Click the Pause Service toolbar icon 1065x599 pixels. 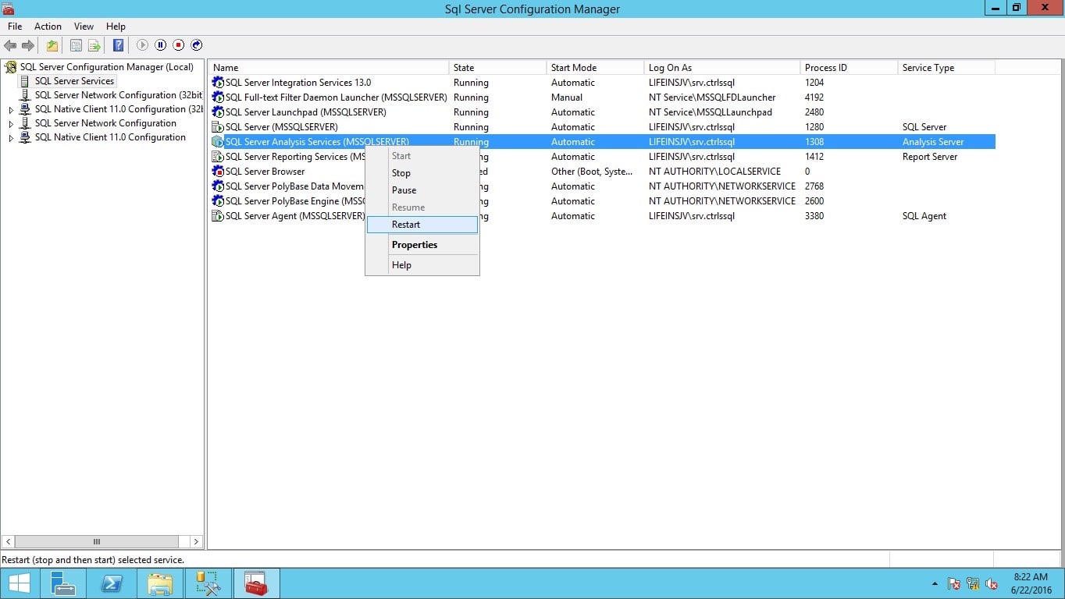[x=160, y=45]
